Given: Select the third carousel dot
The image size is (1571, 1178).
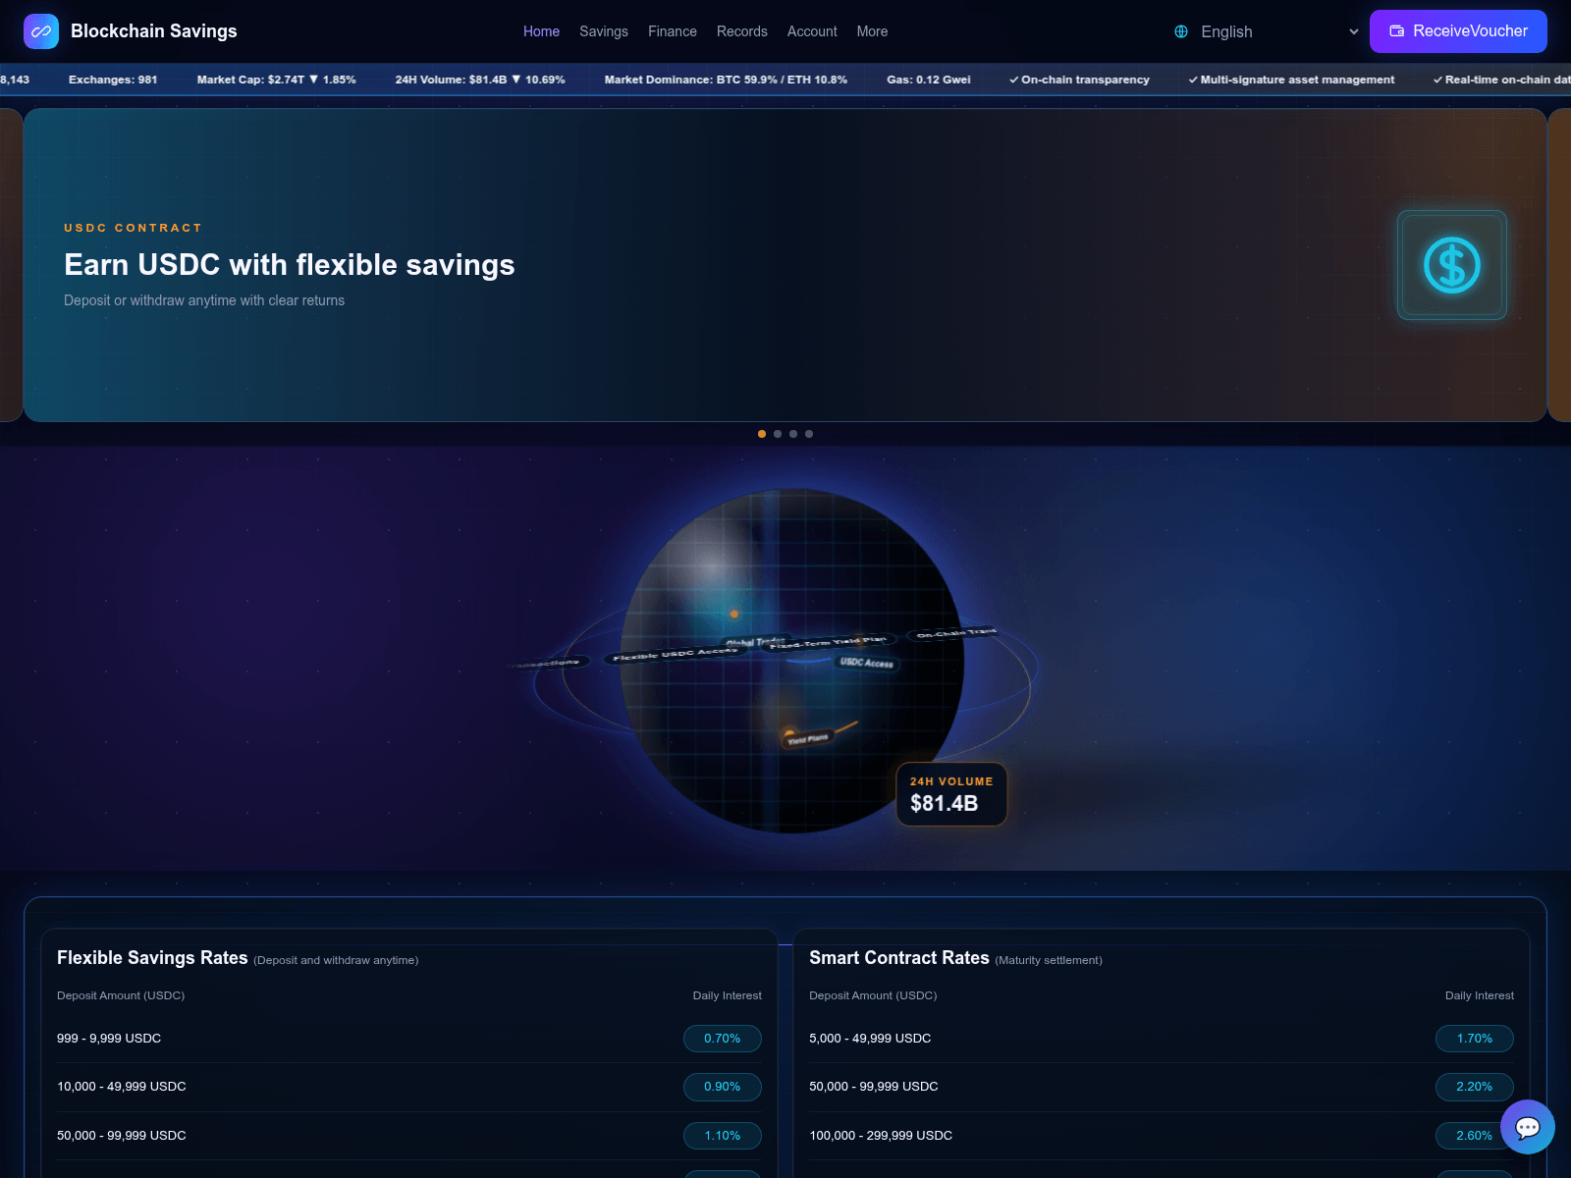Looking at the screenshot, I should pyautogui.click(x=793, y=434).
